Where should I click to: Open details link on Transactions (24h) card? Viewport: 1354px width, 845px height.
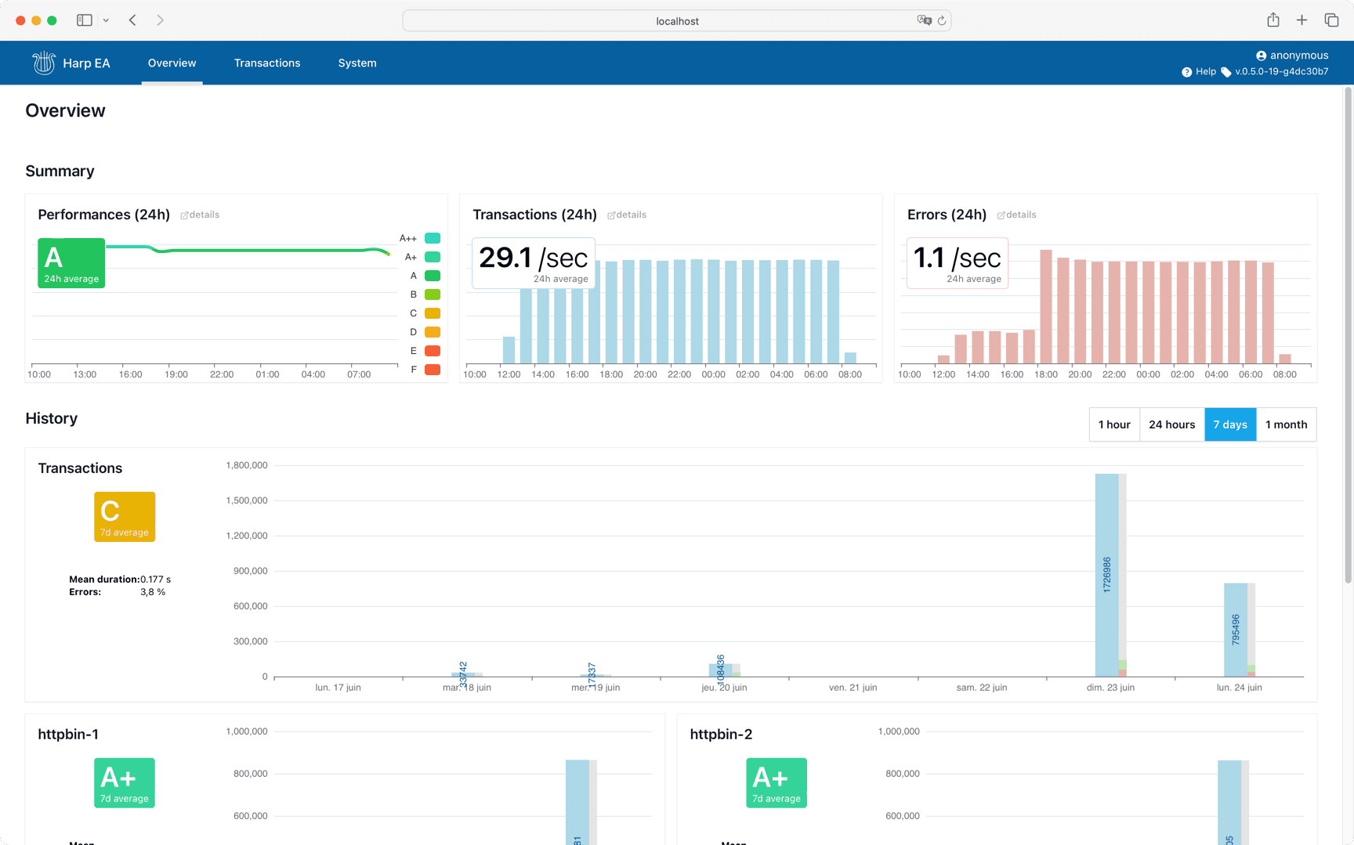(x=627, y=215)
